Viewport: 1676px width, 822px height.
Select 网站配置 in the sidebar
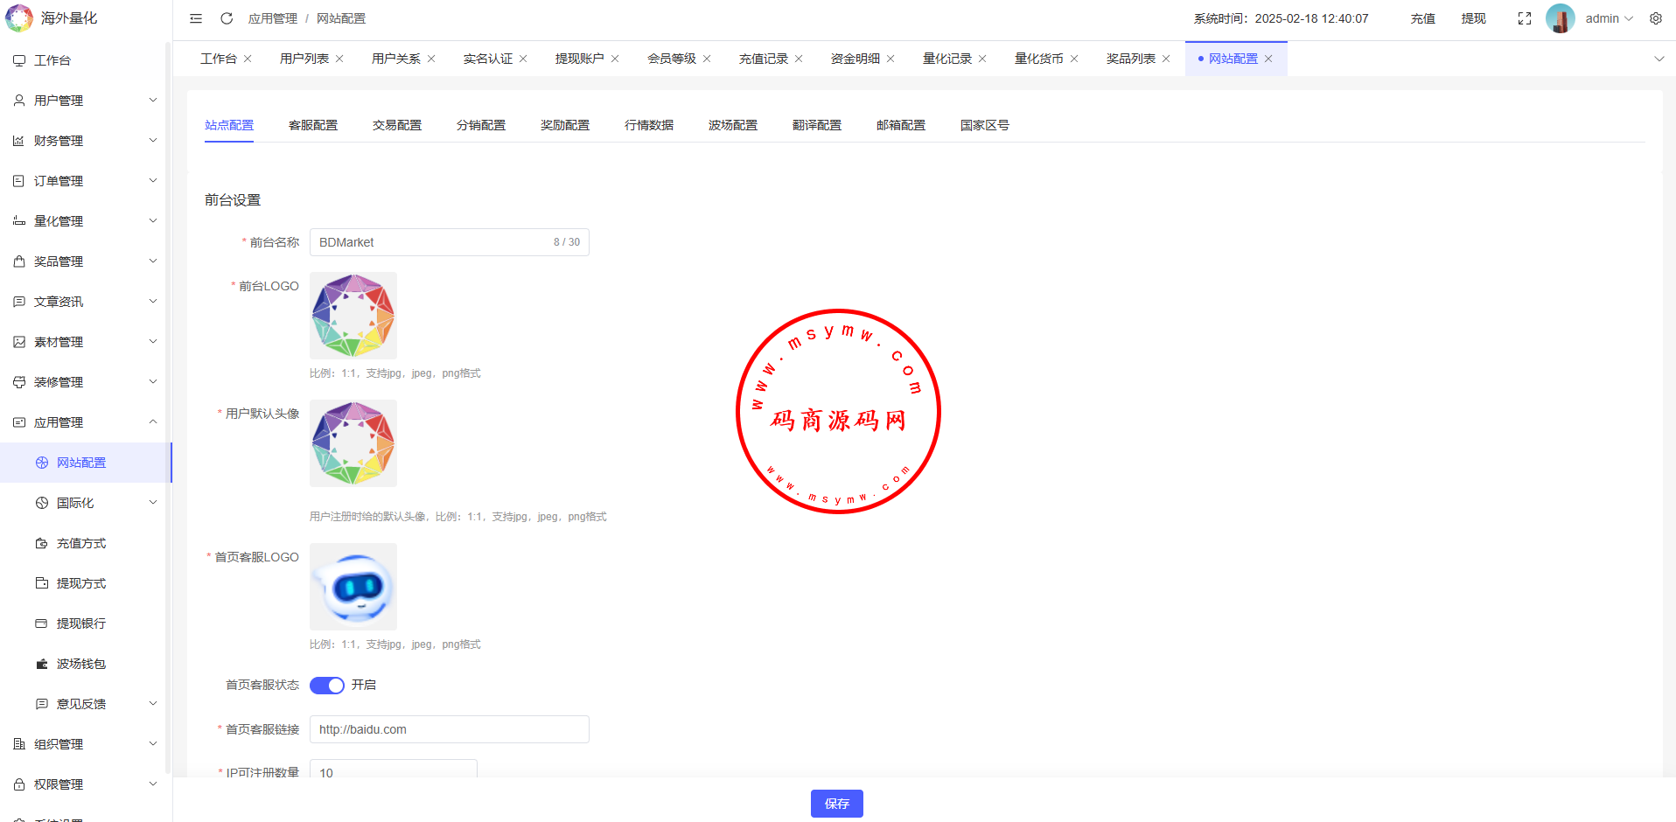click(86, 463)
